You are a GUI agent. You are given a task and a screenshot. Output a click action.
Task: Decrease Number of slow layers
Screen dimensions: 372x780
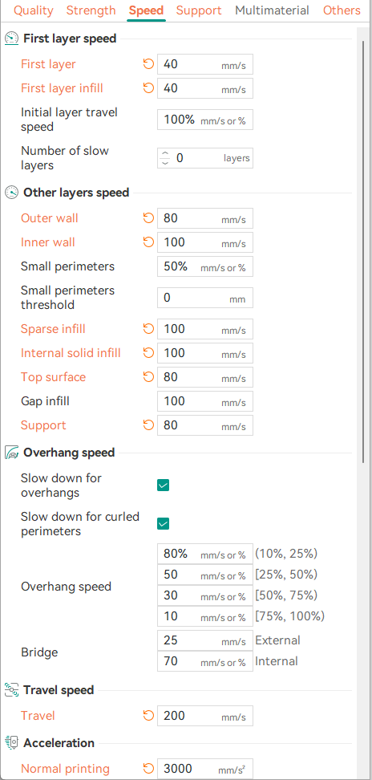[165, 163]
